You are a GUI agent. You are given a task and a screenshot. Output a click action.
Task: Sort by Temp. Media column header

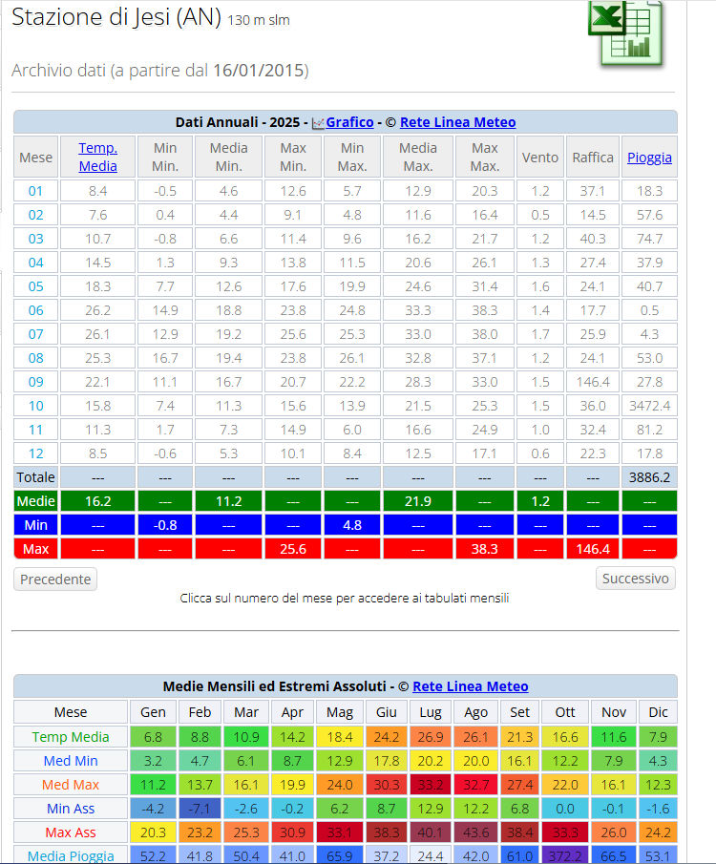click(x=97, y=157)
